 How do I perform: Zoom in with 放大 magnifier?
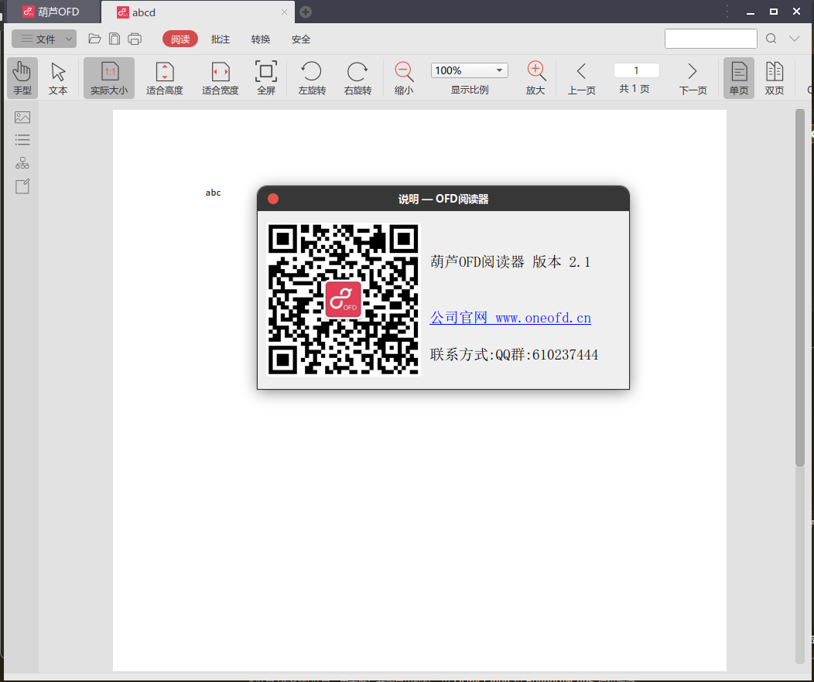point(535,78)
